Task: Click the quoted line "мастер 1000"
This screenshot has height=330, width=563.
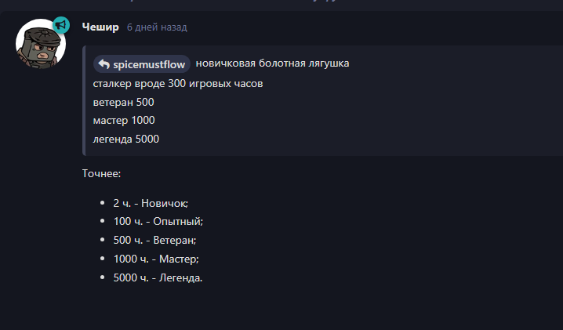Action: coord(124,121)
